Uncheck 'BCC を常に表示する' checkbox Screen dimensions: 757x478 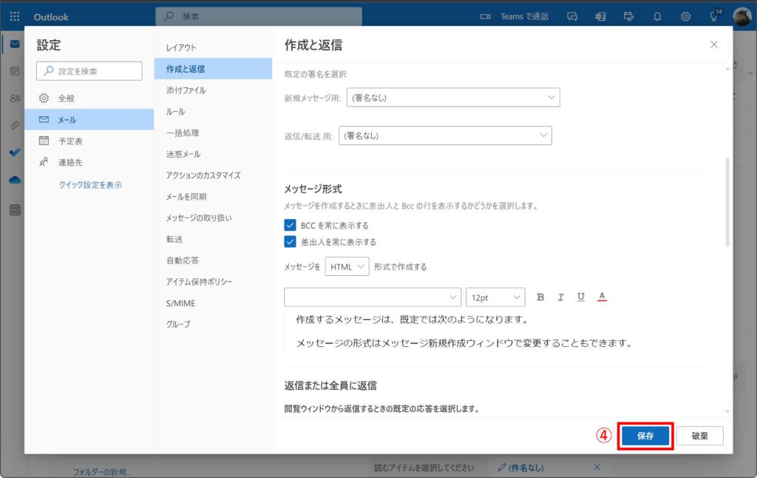point(290,225)
